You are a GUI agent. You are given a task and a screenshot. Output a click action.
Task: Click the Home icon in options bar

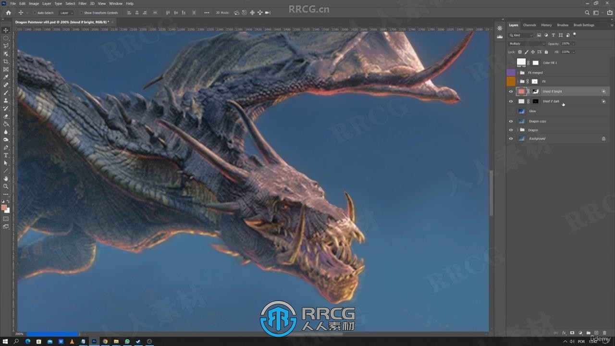pos(8,13)
